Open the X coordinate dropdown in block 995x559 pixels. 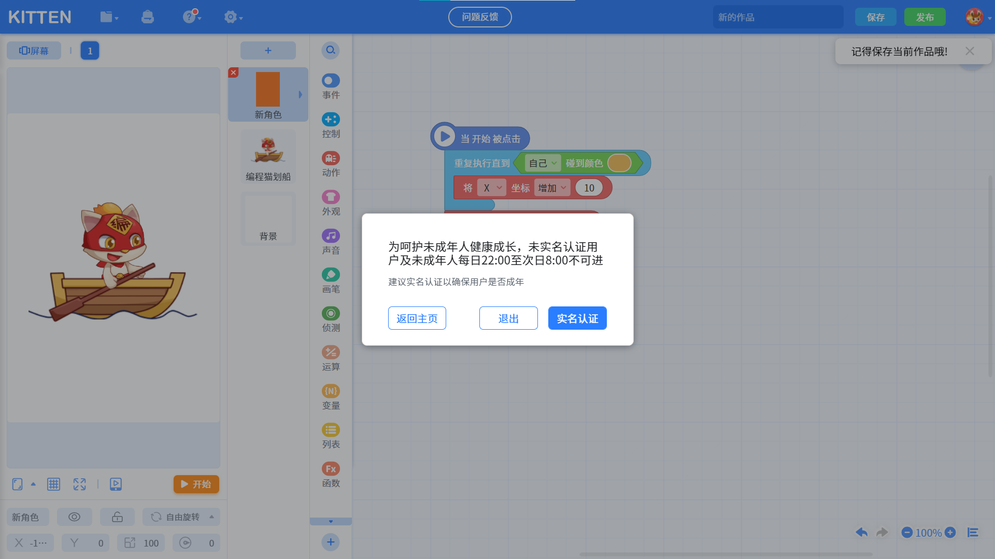(491, 187)
